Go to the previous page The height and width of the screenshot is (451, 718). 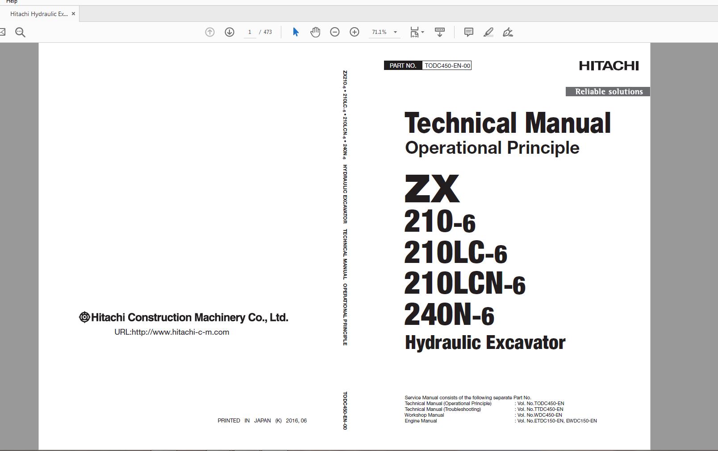(210, 32)
